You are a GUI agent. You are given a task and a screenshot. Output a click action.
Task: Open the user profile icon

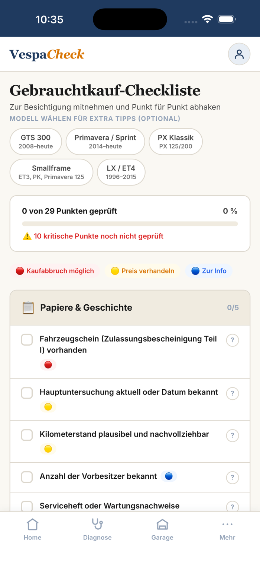(239, 54)
